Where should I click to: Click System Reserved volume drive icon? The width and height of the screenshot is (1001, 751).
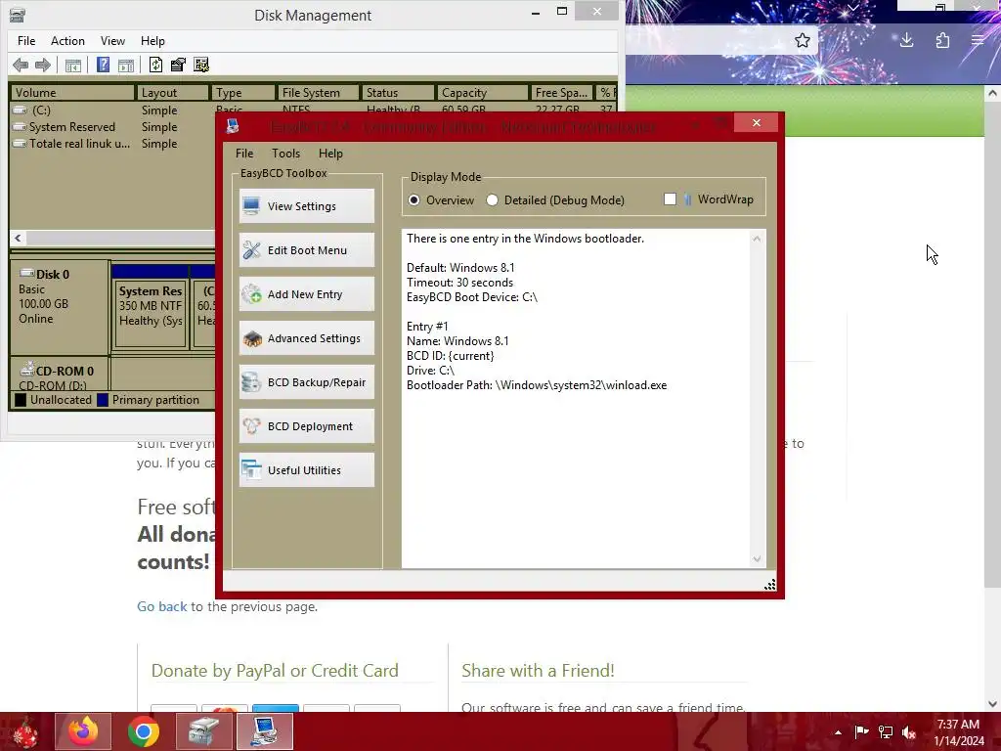point(21,126)
